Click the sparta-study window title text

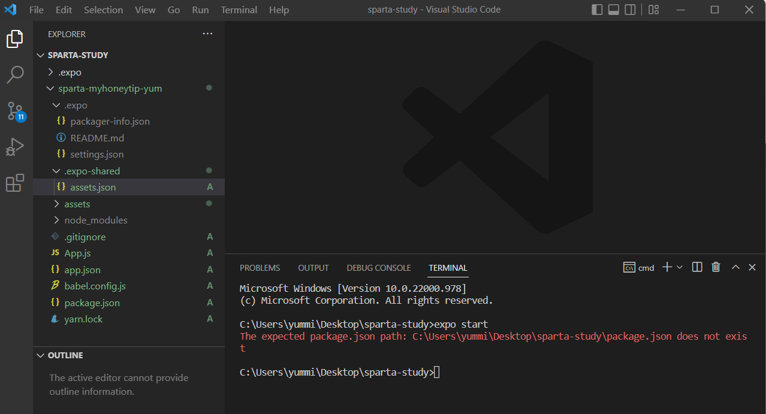pos(434,10)
